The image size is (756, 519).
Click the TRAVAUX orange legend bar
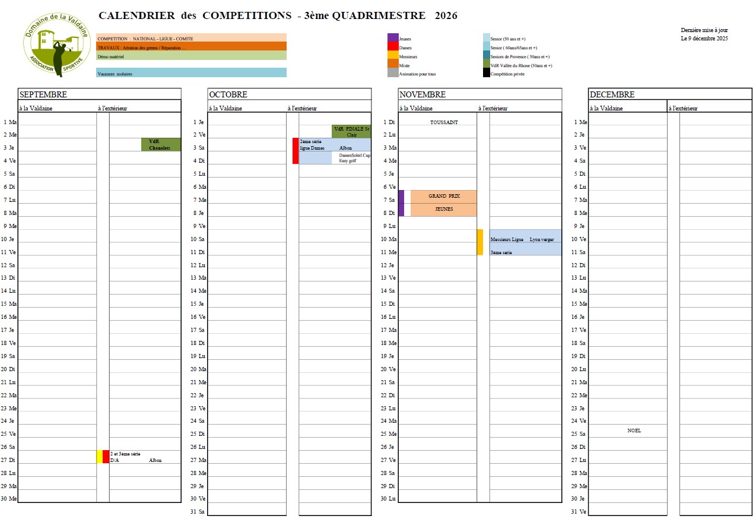click(191, 46)
